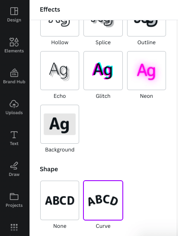Select the Text tool icon

click(14, 135)
